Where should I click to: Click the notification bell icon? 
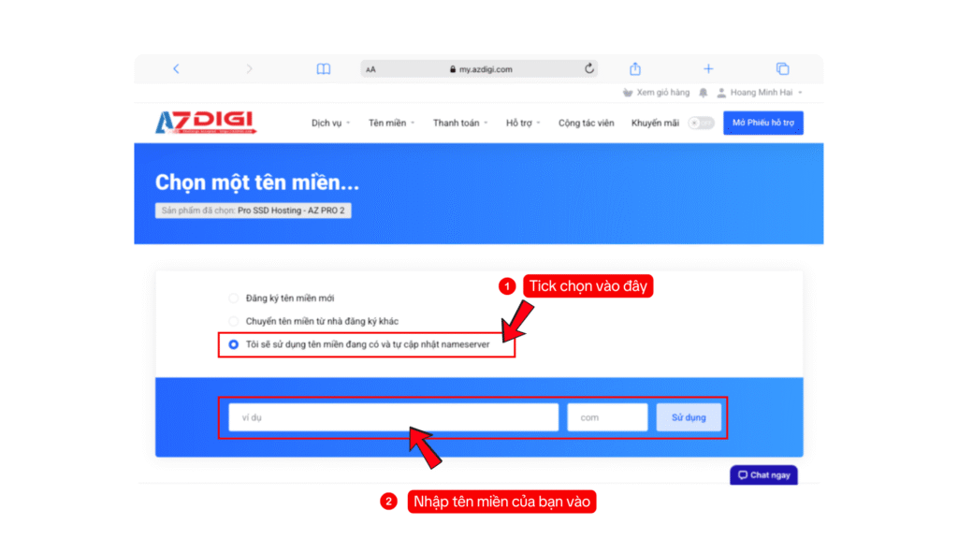point(704,93)
